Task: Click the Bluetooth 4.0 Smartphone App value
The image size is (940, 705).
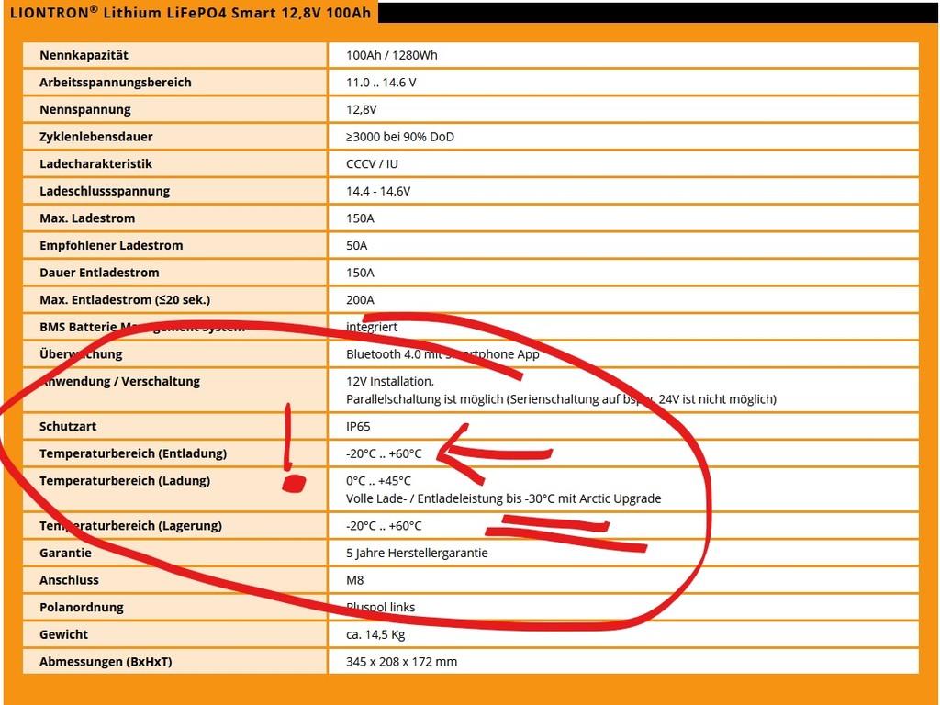Action: [x=442, y=354]
